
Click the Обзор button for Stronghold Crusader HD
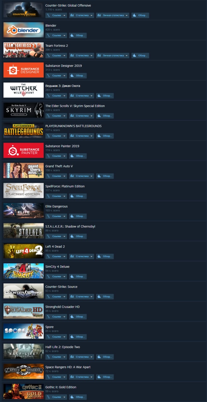coord(78,317)
